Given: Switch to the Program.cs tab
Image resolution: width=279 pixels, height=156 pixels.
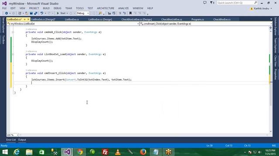Looking at the screenshot, I should 197,19.
